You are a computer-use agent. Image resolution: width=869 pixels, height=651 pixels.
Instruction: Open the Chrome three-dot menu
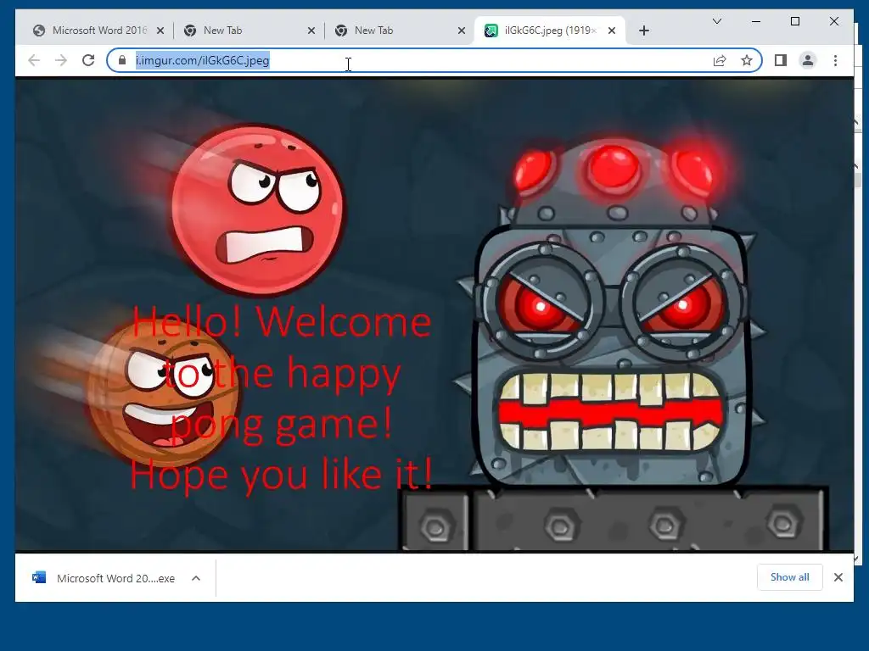click(835, 60)
